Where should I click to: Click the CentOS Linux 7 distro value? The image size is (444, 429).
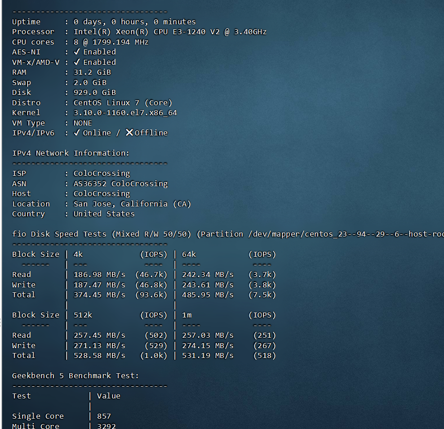(x=123, y=103)
